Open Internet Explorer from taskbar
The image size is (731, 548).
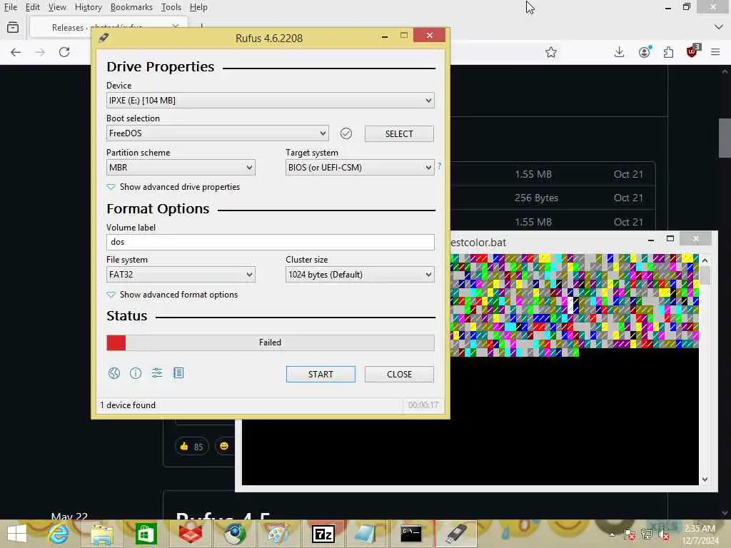coord(59,534)
